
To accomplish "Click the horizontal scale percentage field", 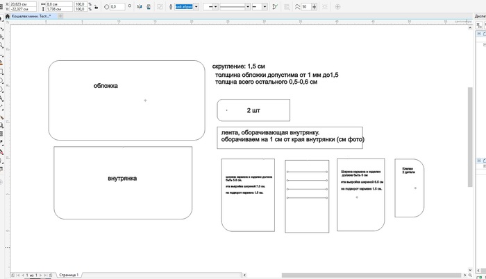I will click(x=81, y=4).
